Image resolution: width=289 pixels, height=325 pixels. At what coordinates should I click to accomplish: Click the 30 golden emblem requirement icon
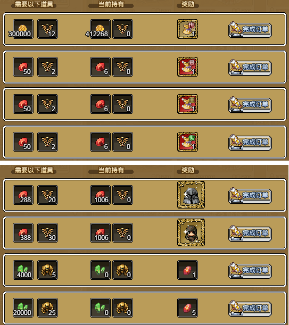(47, 233)
